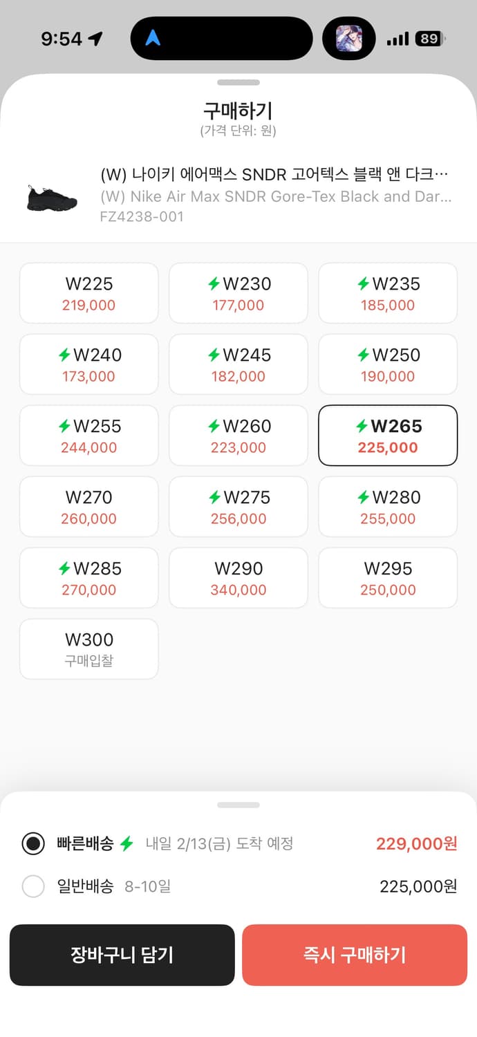Pick size W290 priced 340,000

pos(238,578)
